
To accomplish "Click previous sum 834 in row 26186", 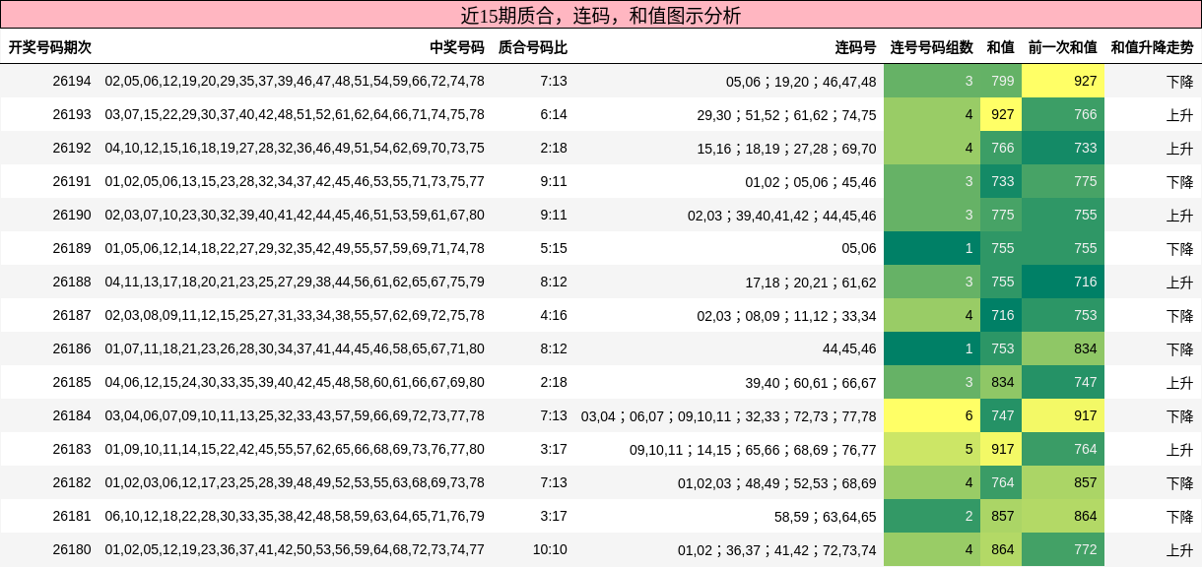I will click(x=1063, y=348).
